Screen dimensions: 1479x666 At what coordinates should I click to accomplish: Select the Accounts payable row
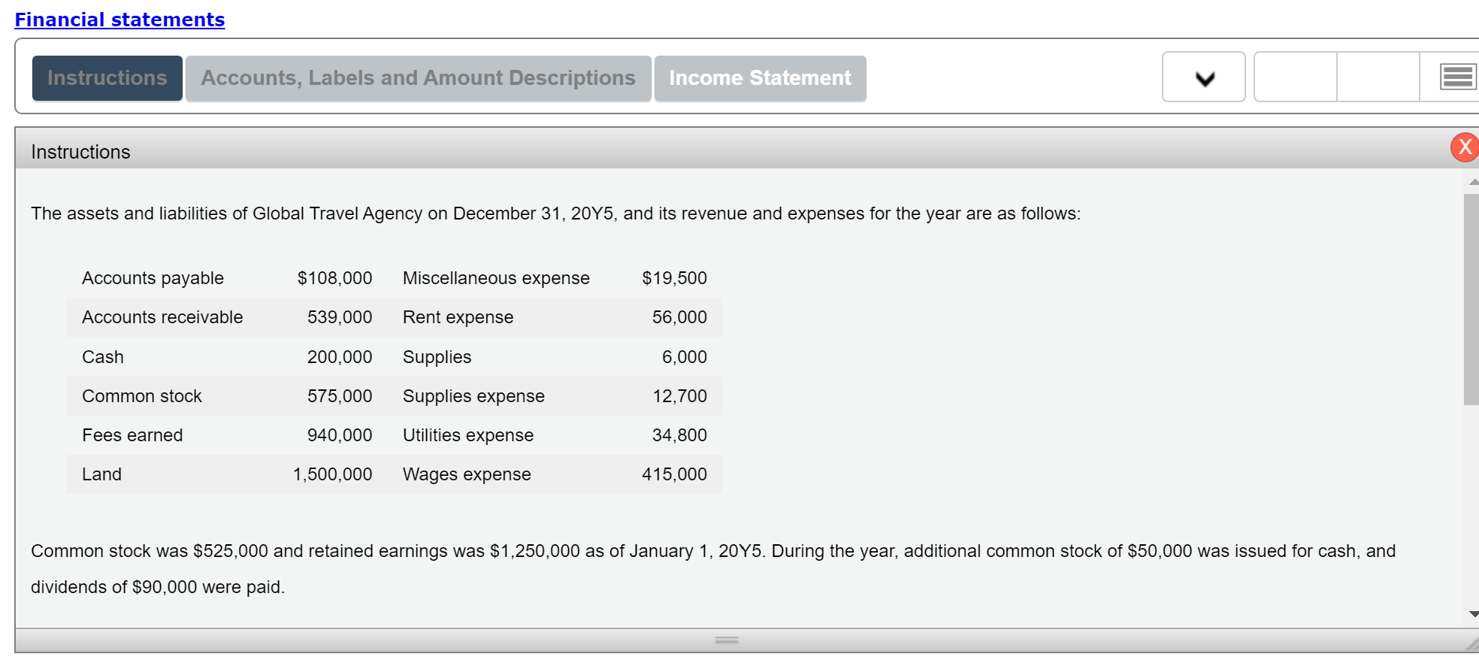click(153, 278)
